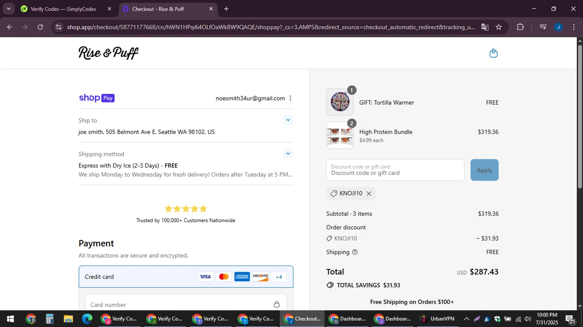Open a new browser tab
This screenshot has width=583, height=327.
[x=226, y=9]
